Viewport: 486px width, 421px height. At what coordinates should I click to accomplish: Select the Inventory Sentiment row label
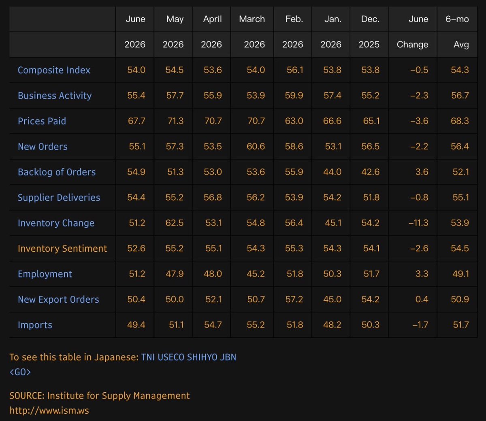pyautogui.click(x=62, y=249)
